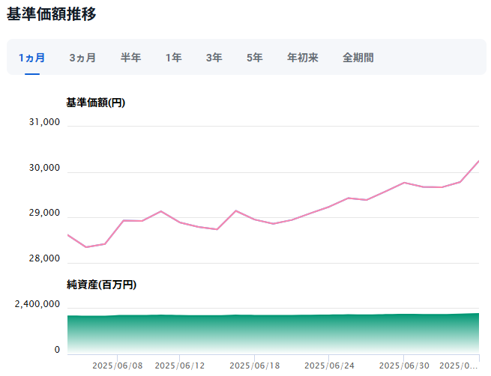Click the 基準価額推移 heading
The image size is (491, 376).
[52, 14]
